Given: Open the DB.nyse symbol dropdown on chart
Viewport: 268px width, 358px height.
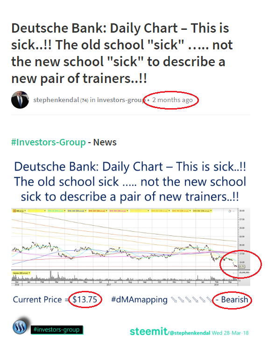Looking at the screenshot, I should [x=19, y=211].
